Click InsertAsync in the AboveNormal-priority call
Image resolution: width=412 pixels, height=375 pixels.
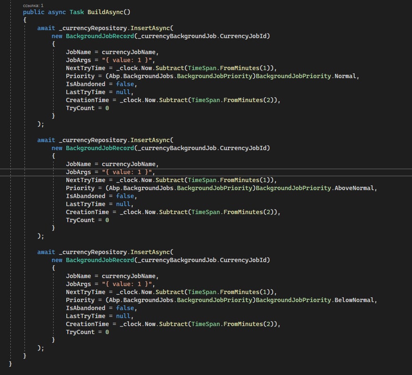point(151,140)
